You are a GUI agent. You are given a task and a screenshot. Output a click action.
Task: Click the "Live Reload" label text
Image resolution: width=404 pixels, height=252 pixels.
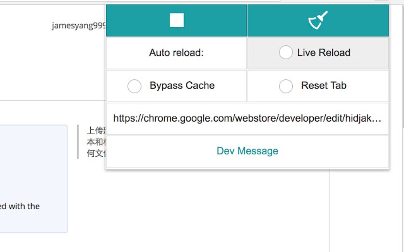[324, 53]
